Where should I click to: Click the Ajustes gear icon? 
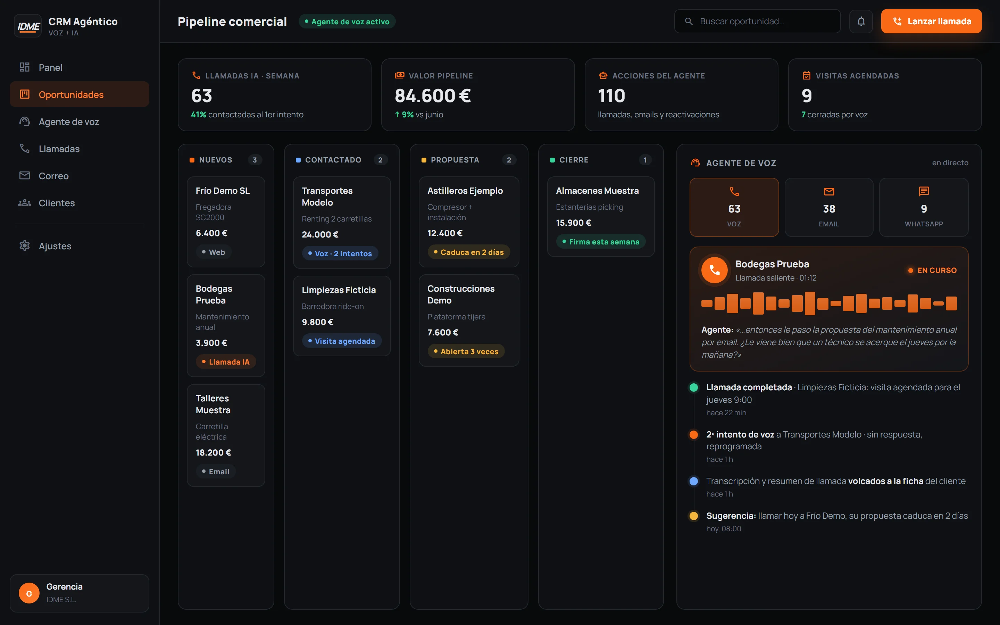click(x=25, y=245)
